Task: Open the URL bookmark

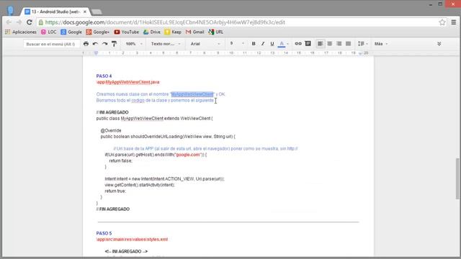Action: point(215,32)
